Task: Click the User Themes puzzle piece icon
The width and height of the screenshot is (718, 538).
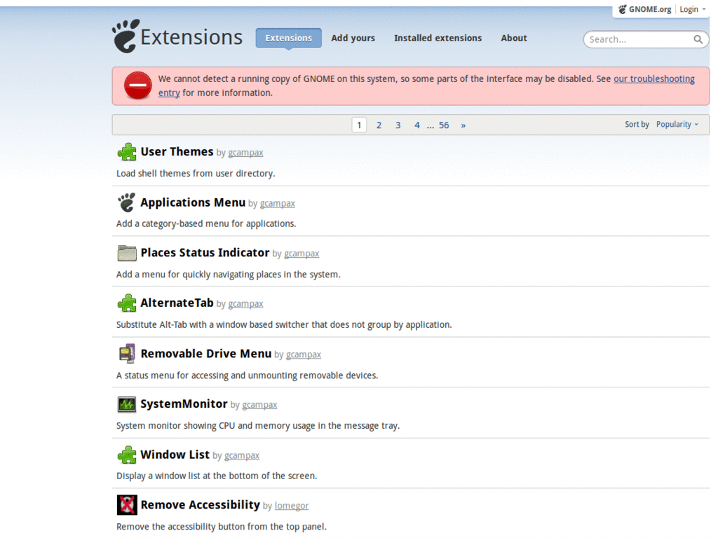Action: tap(127, 151)
